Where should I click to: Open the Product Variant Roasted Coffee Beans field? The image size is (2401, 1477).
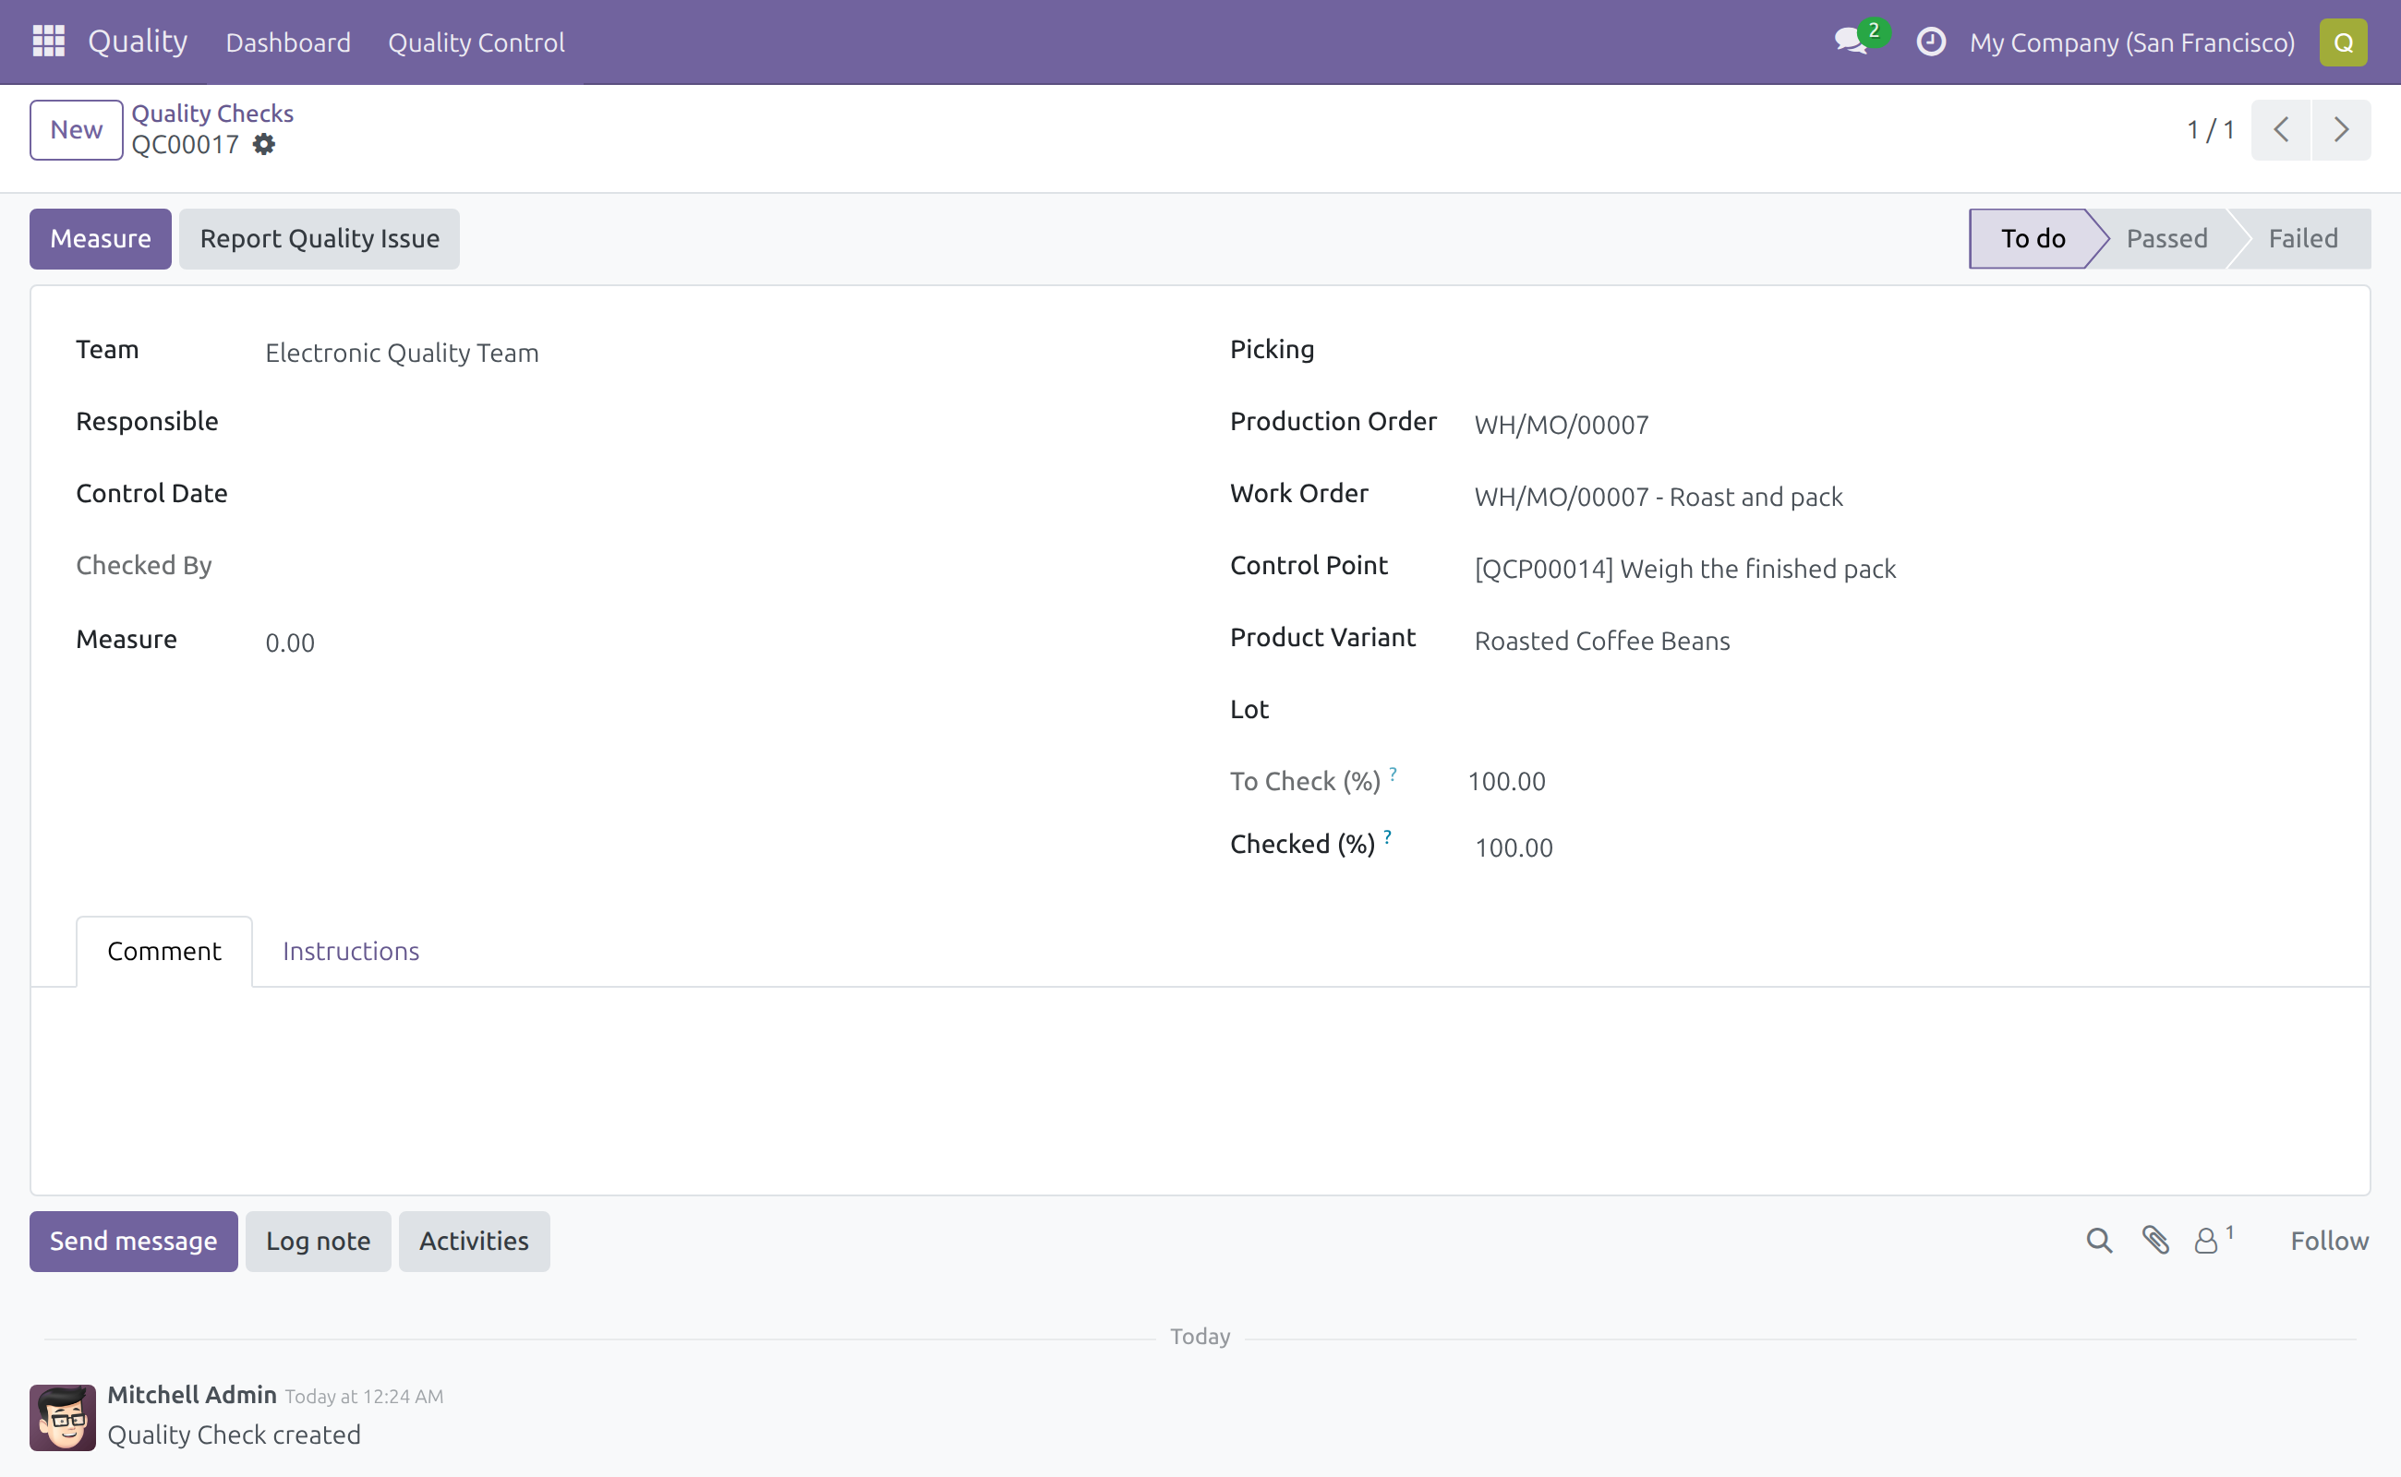[x=1898, y=641]
